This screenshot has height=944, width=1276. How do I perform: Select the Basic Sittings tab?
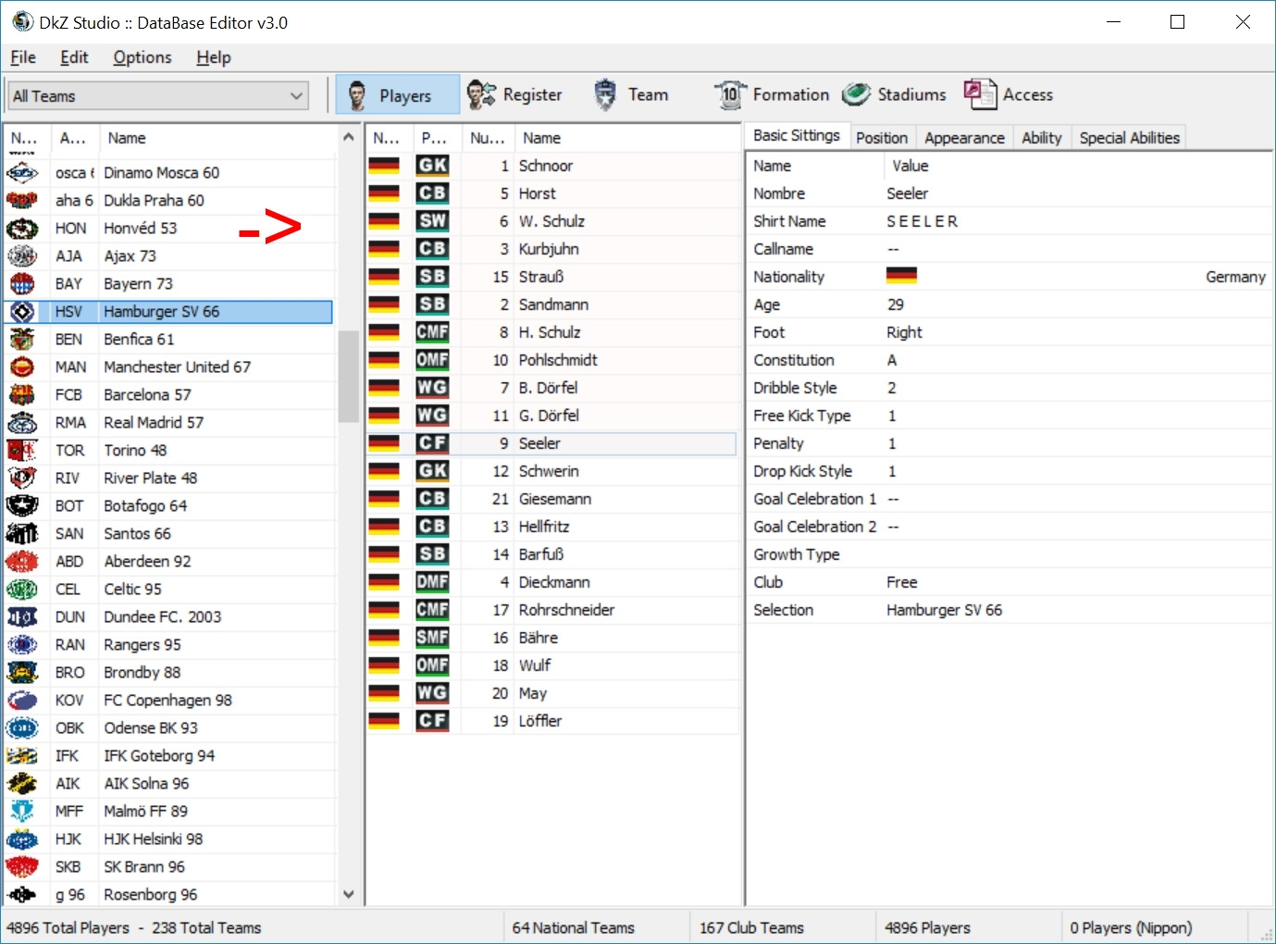797,136
